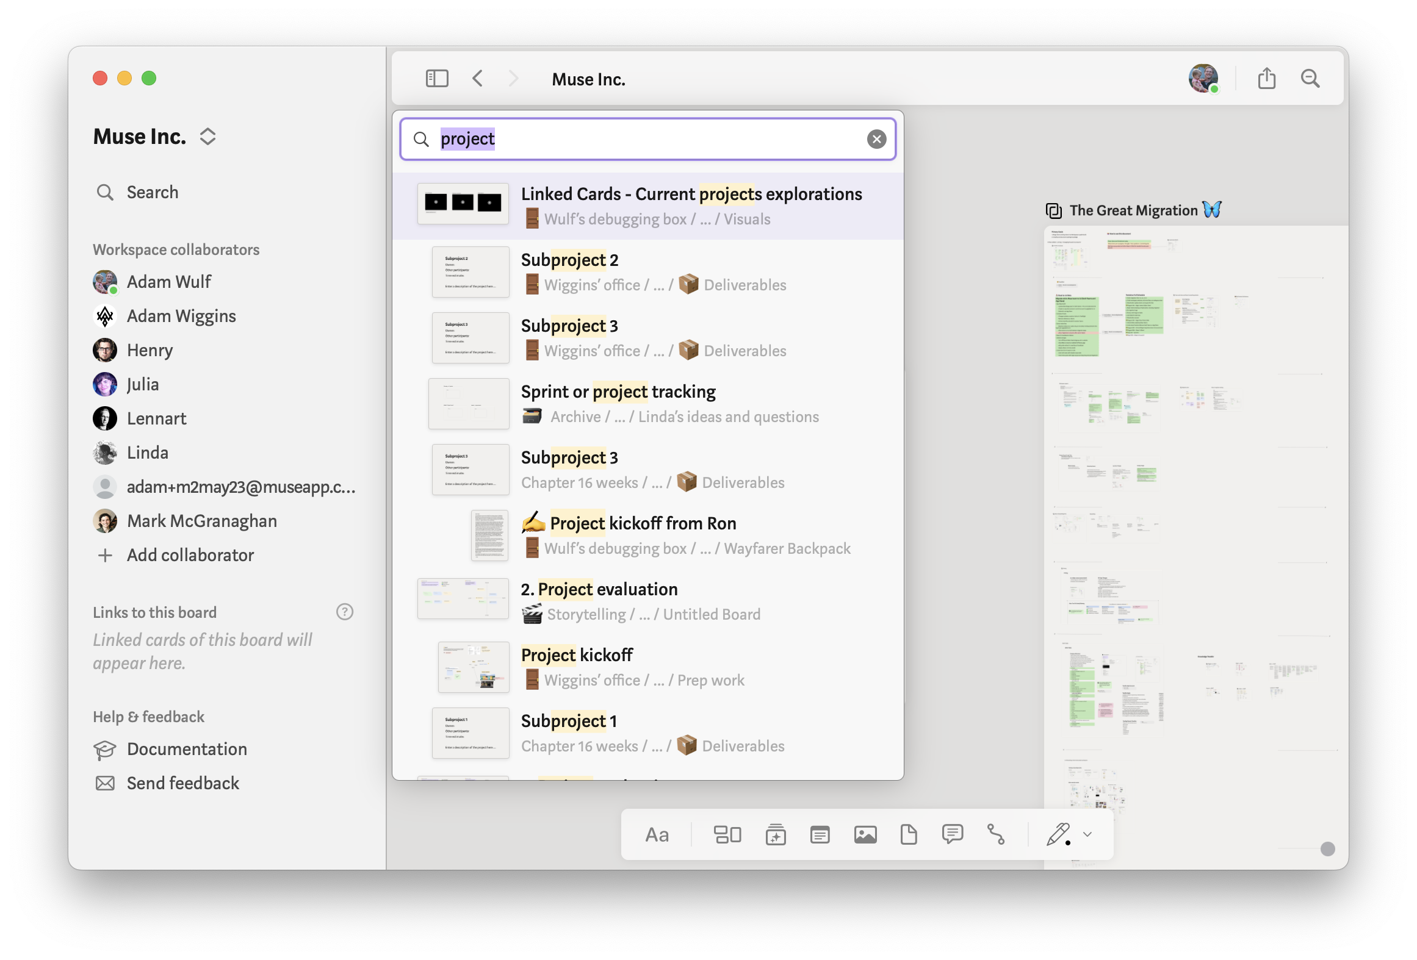Click inside the project search field
The width and height of the screenshot is (1417, 960).
tap(647, 139)
